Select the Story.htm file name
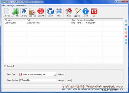The height and width of the screenshot is (93, 129). (x=13, y=23)
